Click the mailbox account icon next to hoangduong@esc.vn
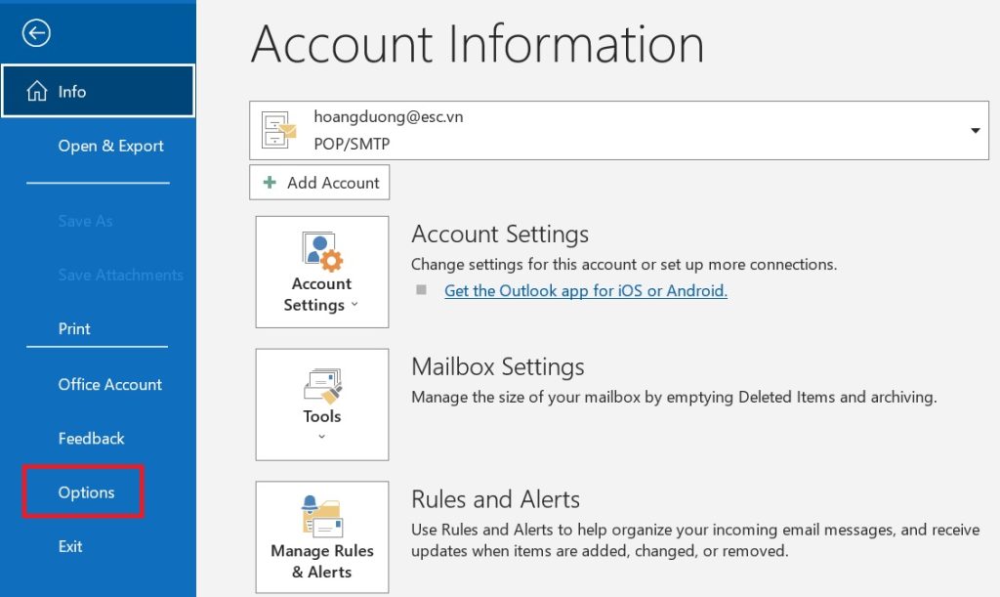1000x597 pixels. [278, 130]
